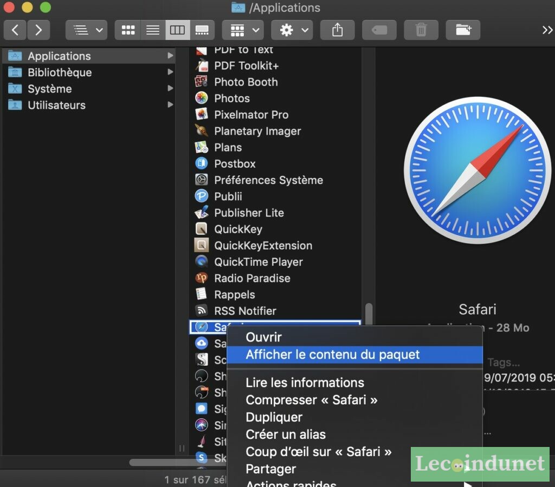
Task: Choose Compresser « Safari »
Action: [354, 400]
